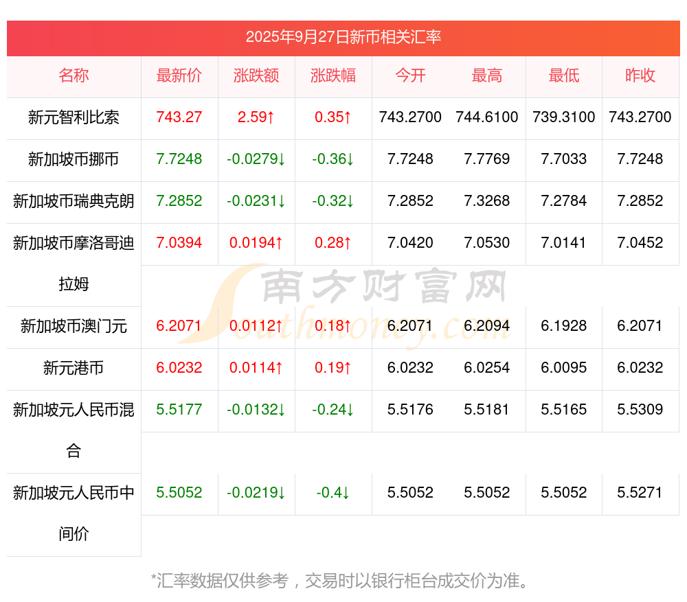The height and width of the screenshot is (602, 687).
Task: Click lowest value 5.5165
Action: click(563, 409)
